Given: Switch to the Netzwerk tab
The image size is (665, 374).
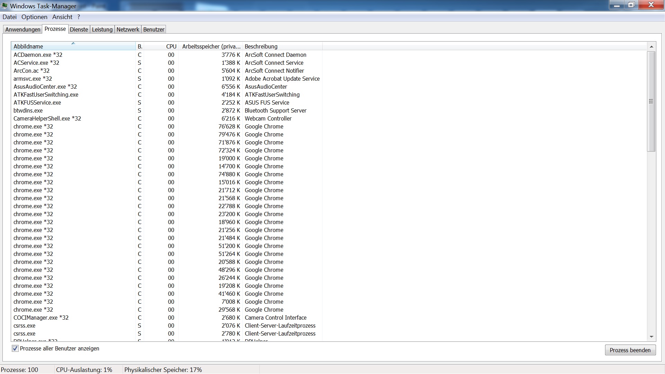Looking at the screenshot, I should (128, 29).
